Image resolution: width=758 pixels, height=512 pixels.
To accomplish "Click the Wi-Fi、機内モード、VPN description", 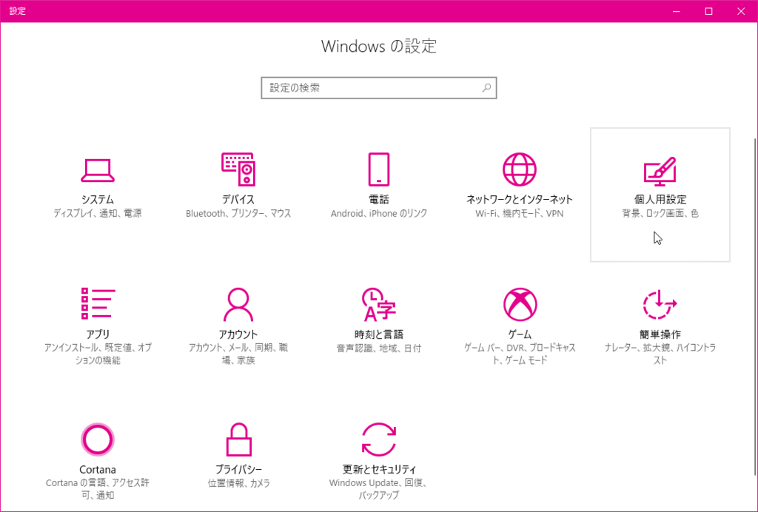I will [519, 213].
